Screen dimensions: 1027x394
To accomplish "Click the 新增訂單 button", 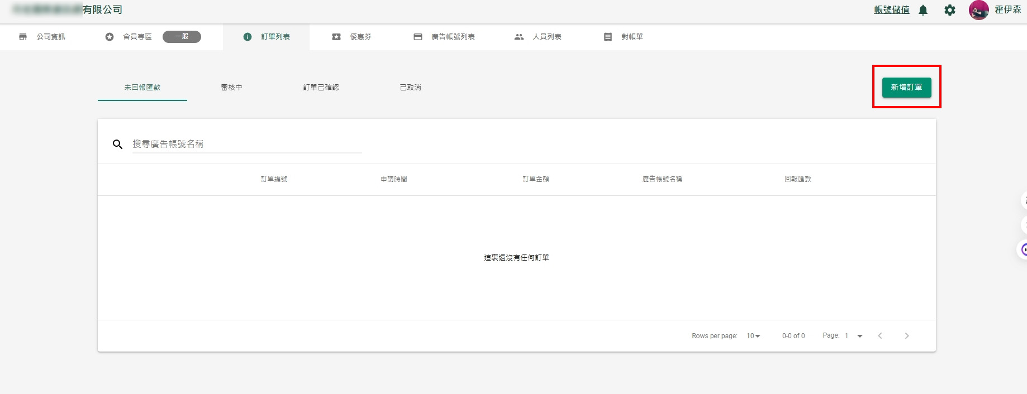I will [x=906, y=88].
